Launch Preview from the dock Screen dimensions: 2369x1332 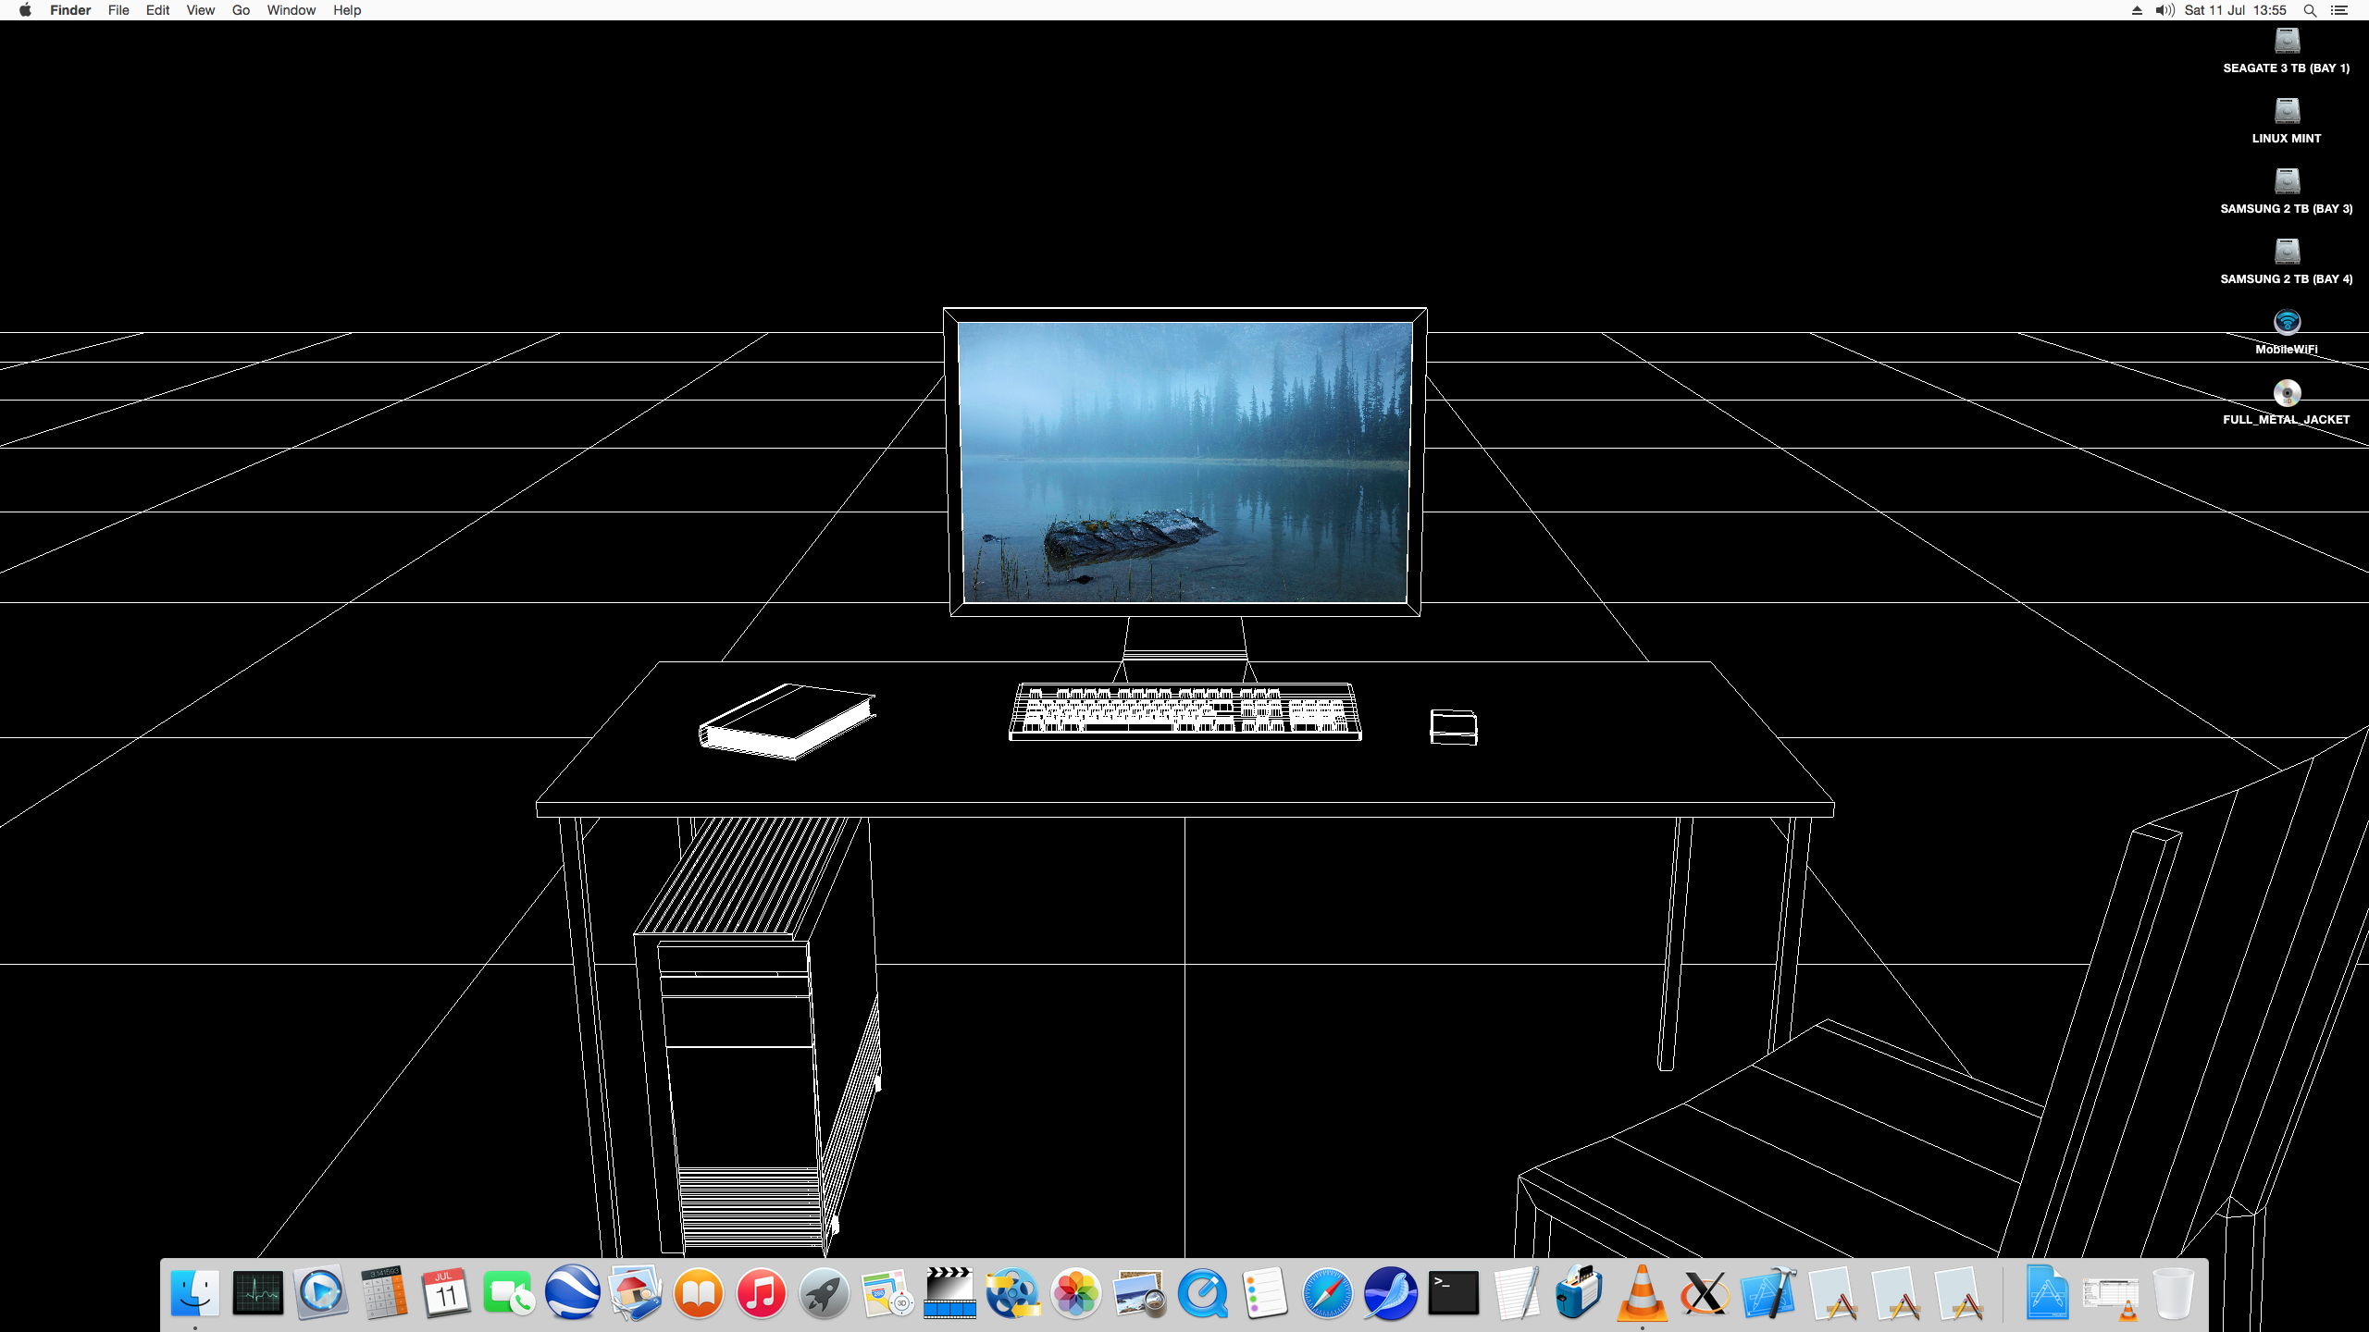pyautogui.click(x=1138, y=1292)
